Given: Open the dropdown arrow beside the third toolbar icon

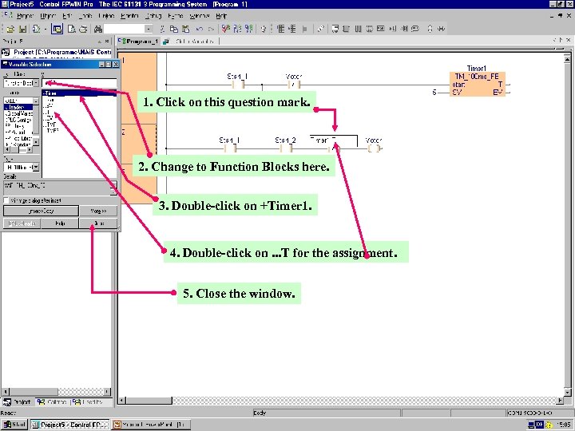Looking at the screenshot, I should tap(45, 29).
